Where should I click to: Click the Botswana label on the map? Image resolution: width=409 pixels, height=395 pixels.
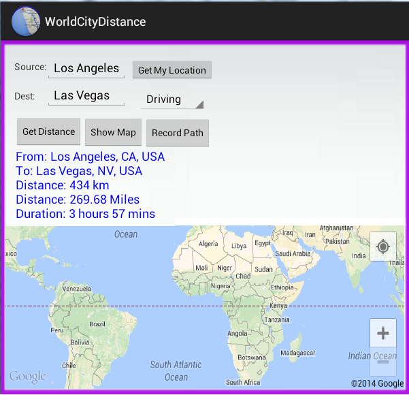click(x=251, y=358)
